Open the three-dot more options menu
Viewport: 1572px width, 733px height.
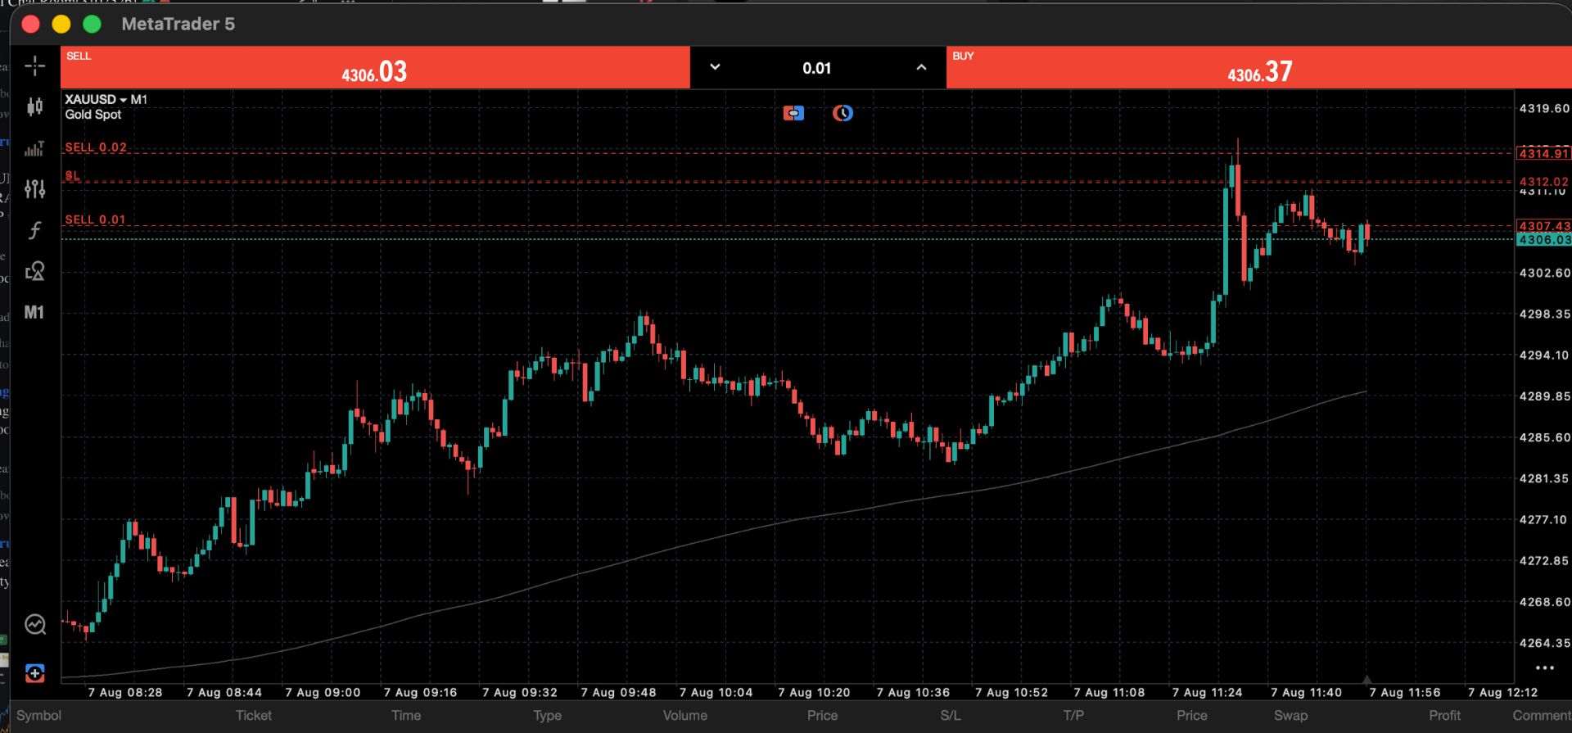pos(1544,668)
